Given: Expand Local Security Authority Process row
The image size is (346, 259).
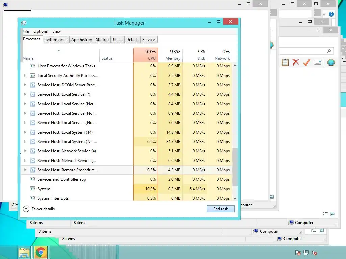Looking at the screenshot, I should pyautogui.click(x=25, y=75).
